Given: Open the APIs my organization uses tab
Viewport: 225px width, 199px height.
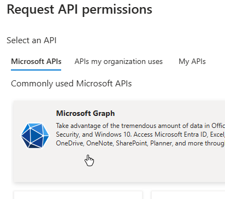Looking at the screenshot, I should (119, 62).
